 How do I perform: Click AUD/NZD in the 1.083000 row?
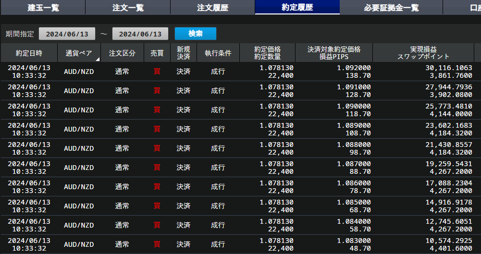[79, 244]
